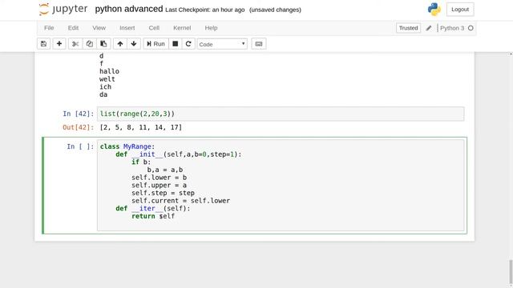The image size is (513, 288).
Task: Click the 'self.step = step' line
Action: (163, 193)
